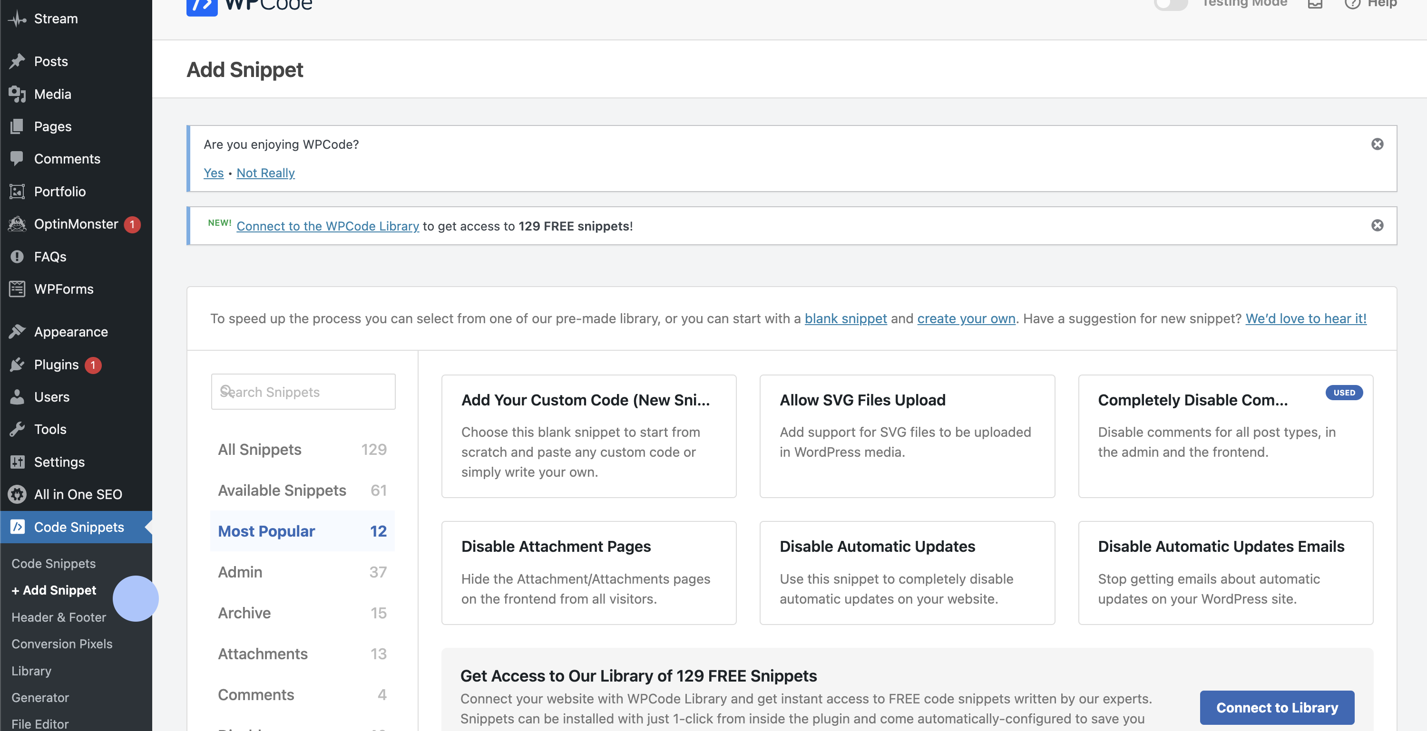This screenshot has height=731, width=1427.
Task: Open the 'Completely Disable Comments' snippet card
Action: tap(1225, 436)
